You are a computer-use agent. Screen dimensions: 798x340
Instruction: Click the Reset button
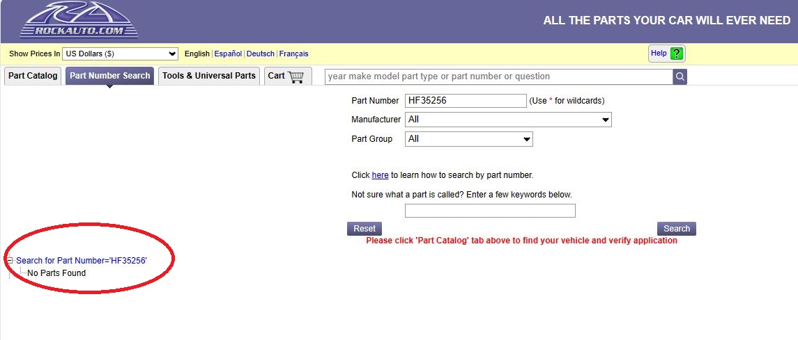tap(365, 229)
